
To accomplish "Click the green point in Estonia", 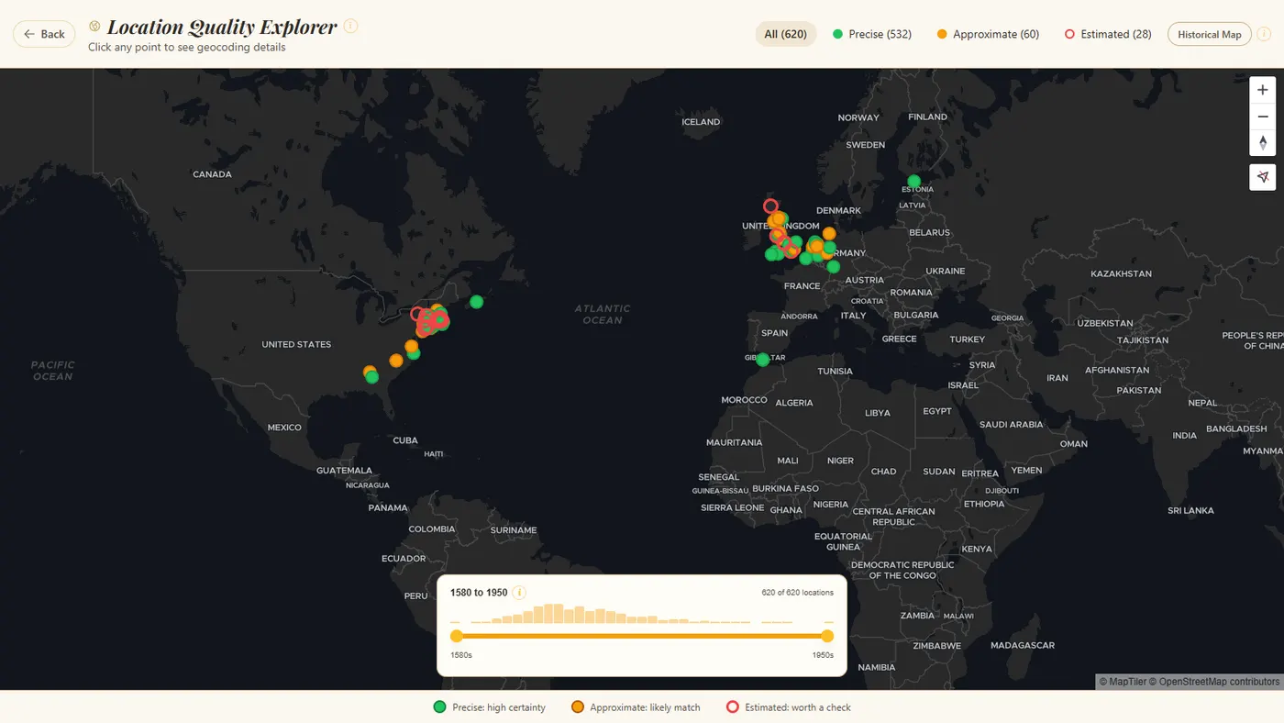I will coord(913,182).
